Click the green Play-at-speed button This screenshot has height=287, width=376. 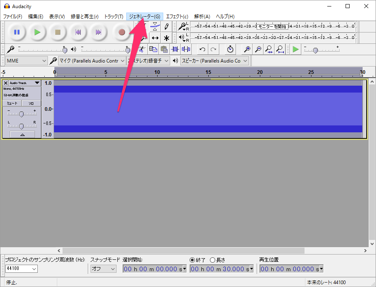(296, 50)
